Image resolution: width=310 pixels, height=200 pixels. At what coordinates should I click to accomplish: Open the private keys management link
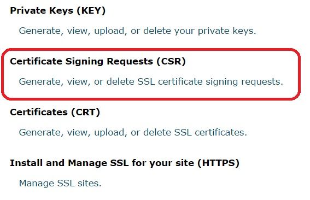click(x=137, y=31)
